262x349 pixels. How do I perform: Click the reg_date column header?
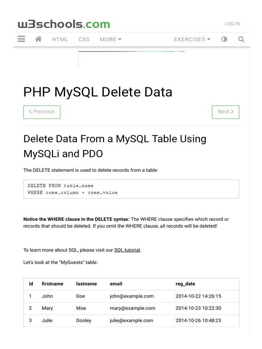pyautogui.click(x=185, y=284)
